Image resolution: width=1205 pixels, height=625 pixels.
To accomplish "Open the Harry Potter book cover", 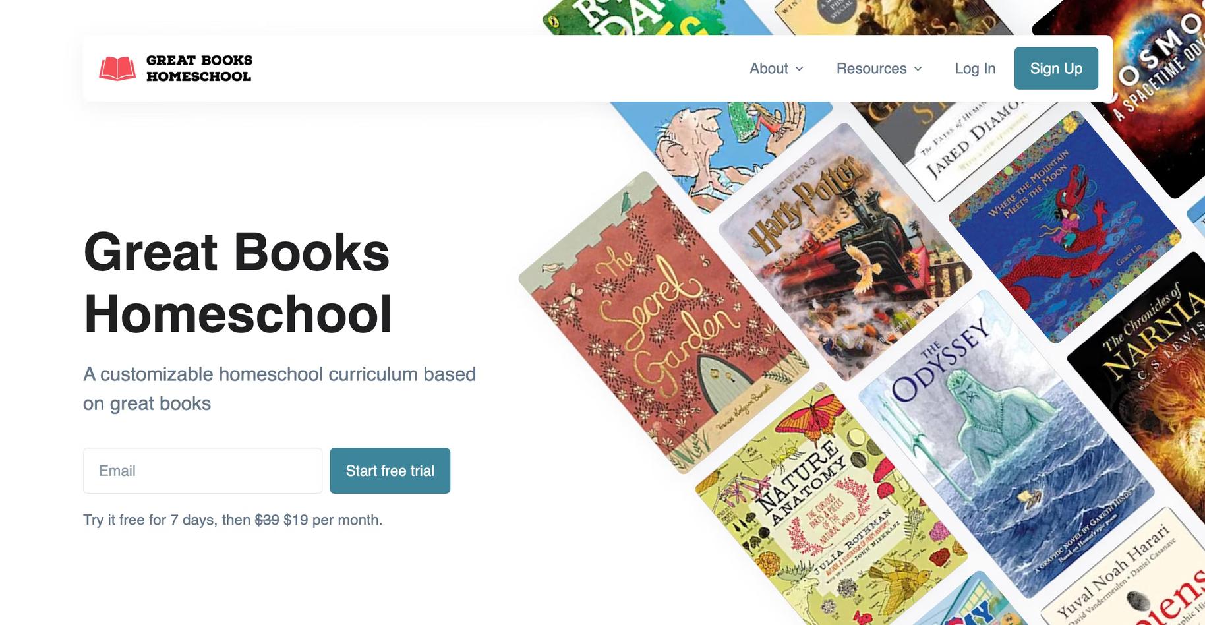I will [845, 252].
